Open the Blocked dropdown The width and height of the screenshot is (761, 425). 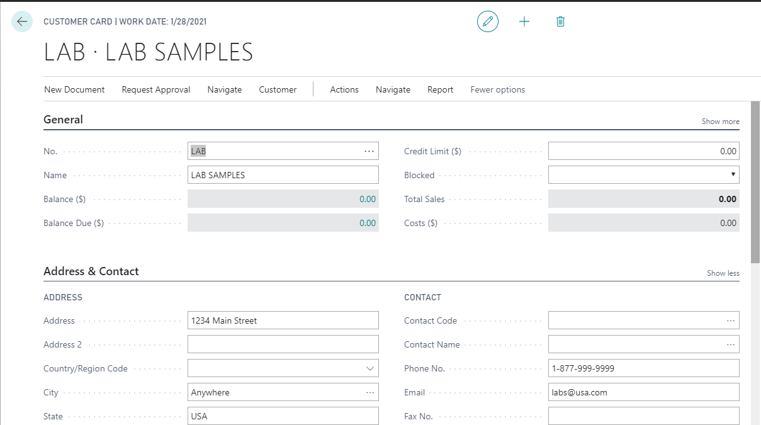click(732, 174)
